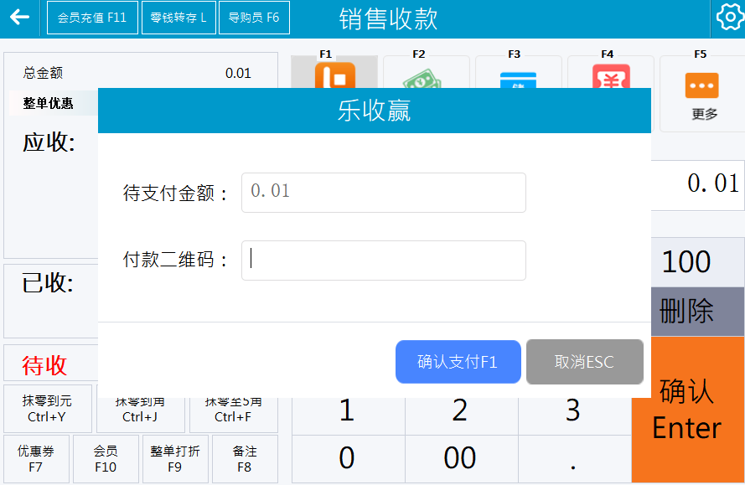Click the 0.01 amount field at right
745x485 pixels.
[x=697, y=185]
